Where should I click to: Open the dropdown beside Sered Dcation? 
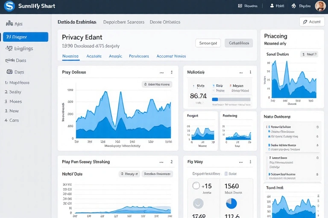coord(309,54)
